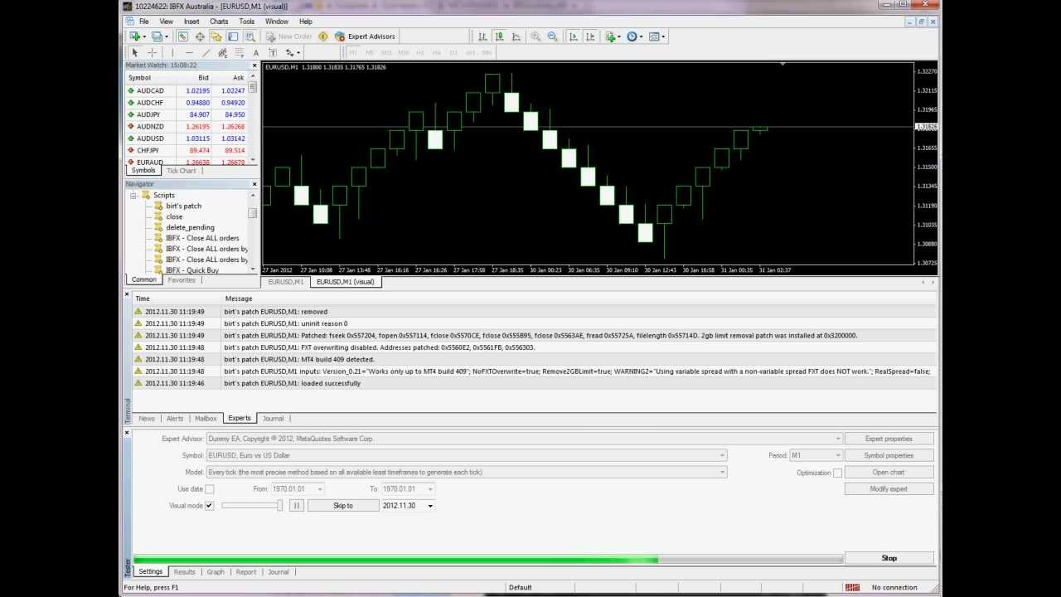Click the Open chart button

click(x=889, y=473)
